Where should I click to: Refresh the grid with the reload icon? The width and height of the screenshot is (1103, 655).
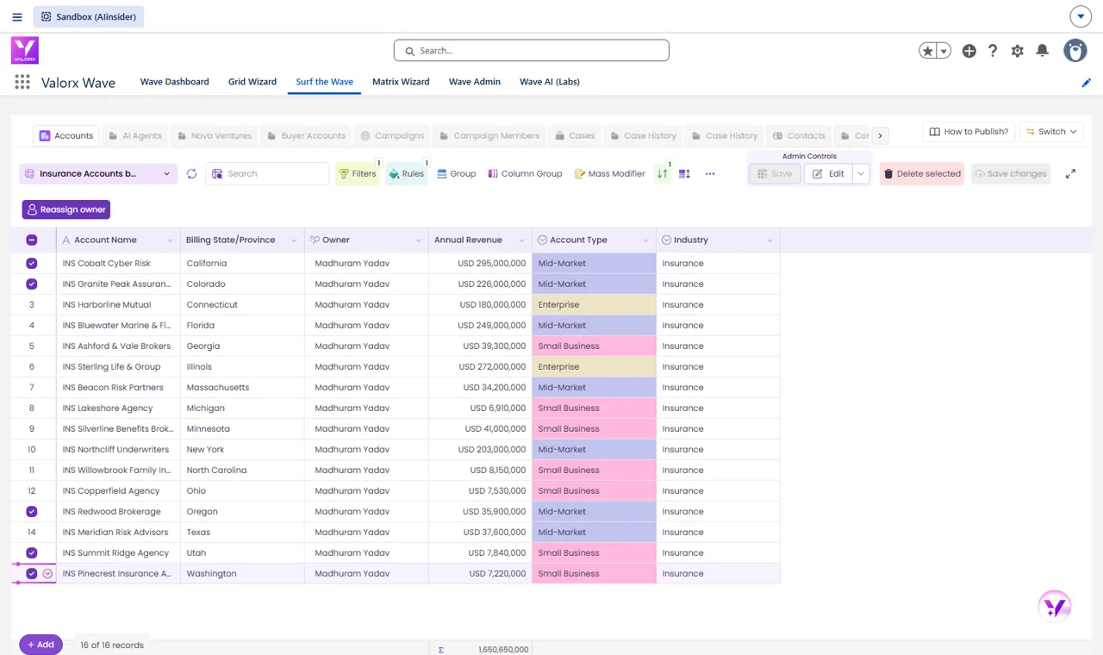(191, 173)
